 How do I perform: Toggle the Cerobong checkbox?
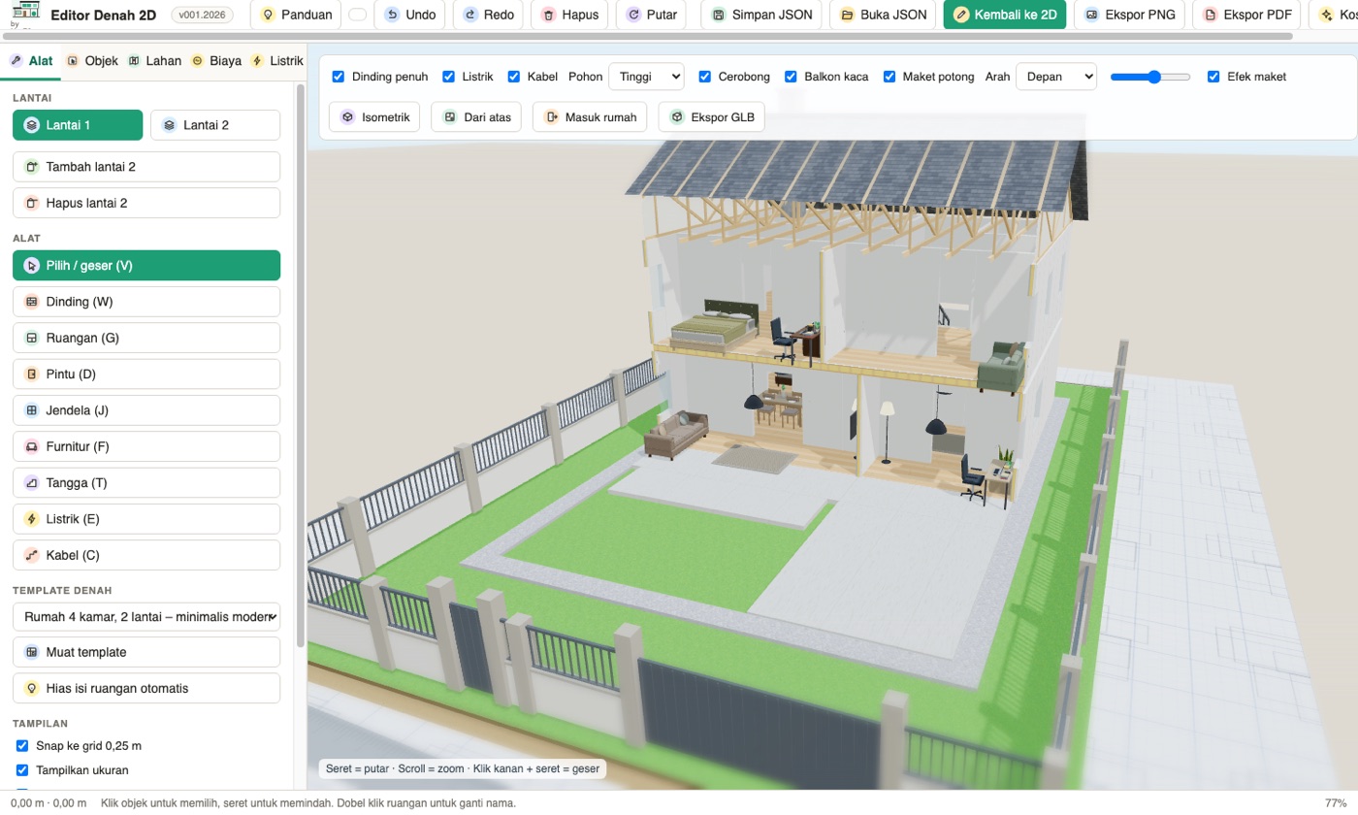point(705,77)
